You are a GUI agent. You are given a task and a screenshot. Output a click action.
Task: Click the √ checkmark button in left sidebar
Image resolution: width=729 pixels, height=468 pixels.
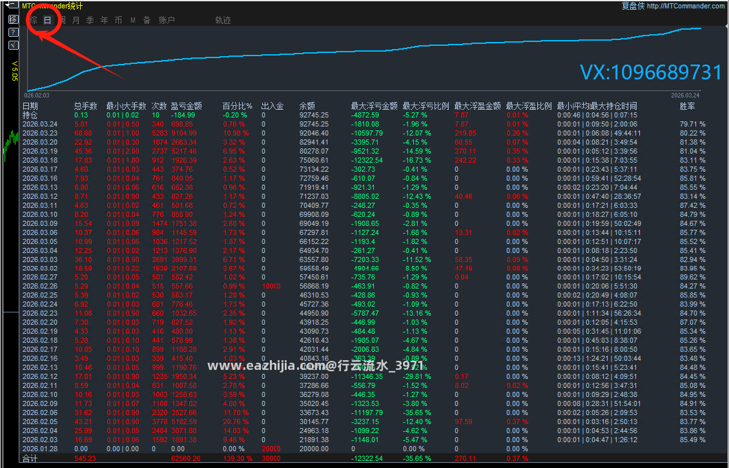click(13, 45)
